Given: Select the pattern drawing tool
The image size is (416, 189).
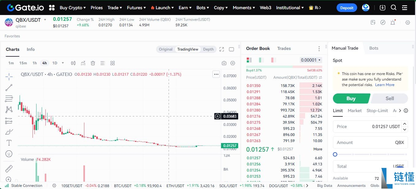Looking at the screenshot, I should click(x=9, y=110).
